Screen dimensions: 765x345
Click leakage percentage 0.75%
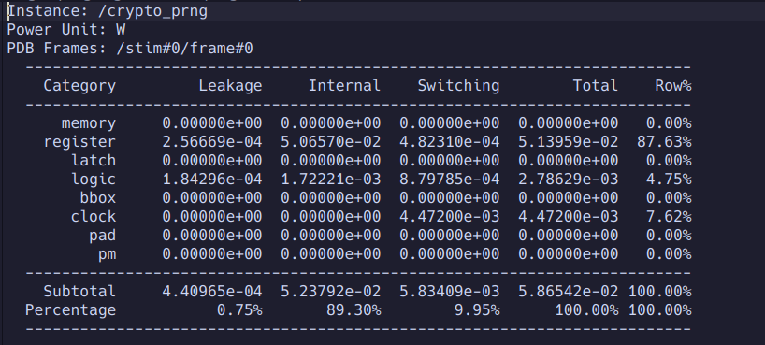click(239, 310)
